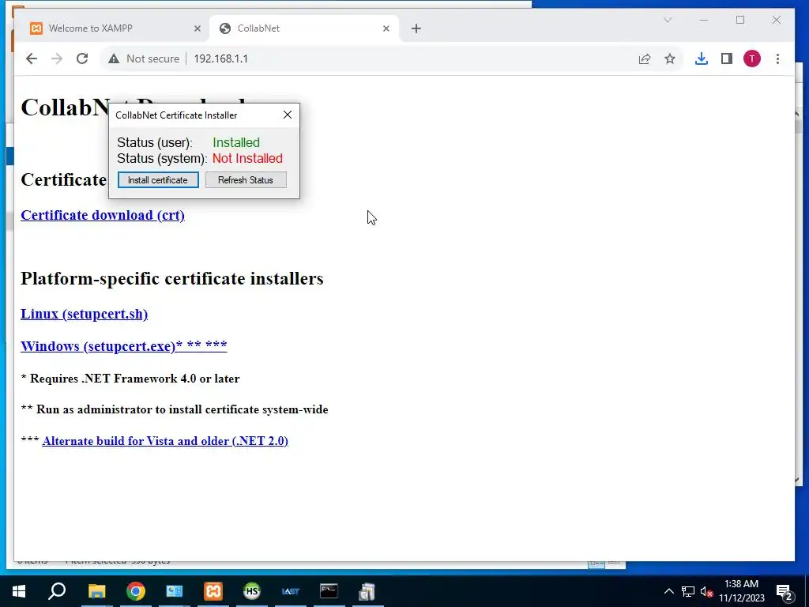Click the muted volume tray icon
Viewport: 809px width, 607px height.
point(707,591)
